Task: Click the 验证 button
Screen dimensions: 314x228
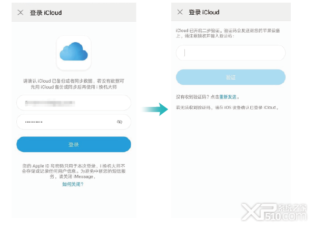Action: (x=231, y=77)
